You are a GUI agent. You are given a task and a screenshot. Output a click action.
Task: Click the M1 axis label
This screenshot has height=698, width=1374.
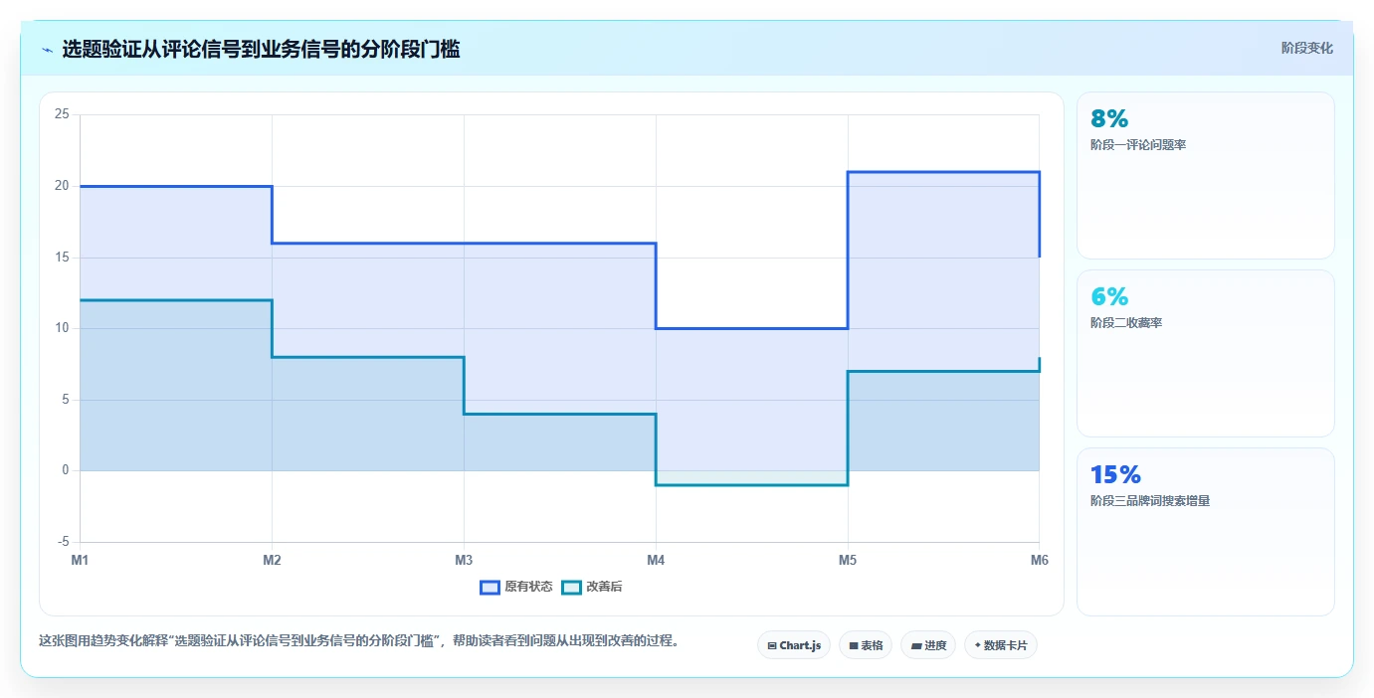[80, 561]
